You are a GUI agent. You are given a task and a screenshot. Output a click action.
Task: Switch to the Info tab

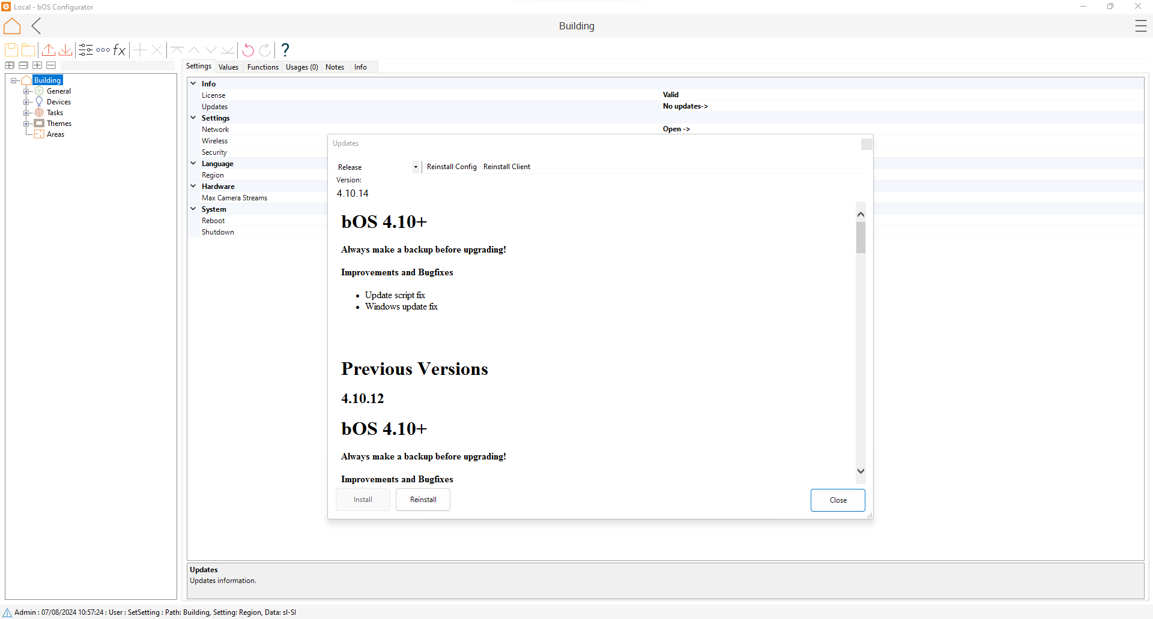[360, 67]
